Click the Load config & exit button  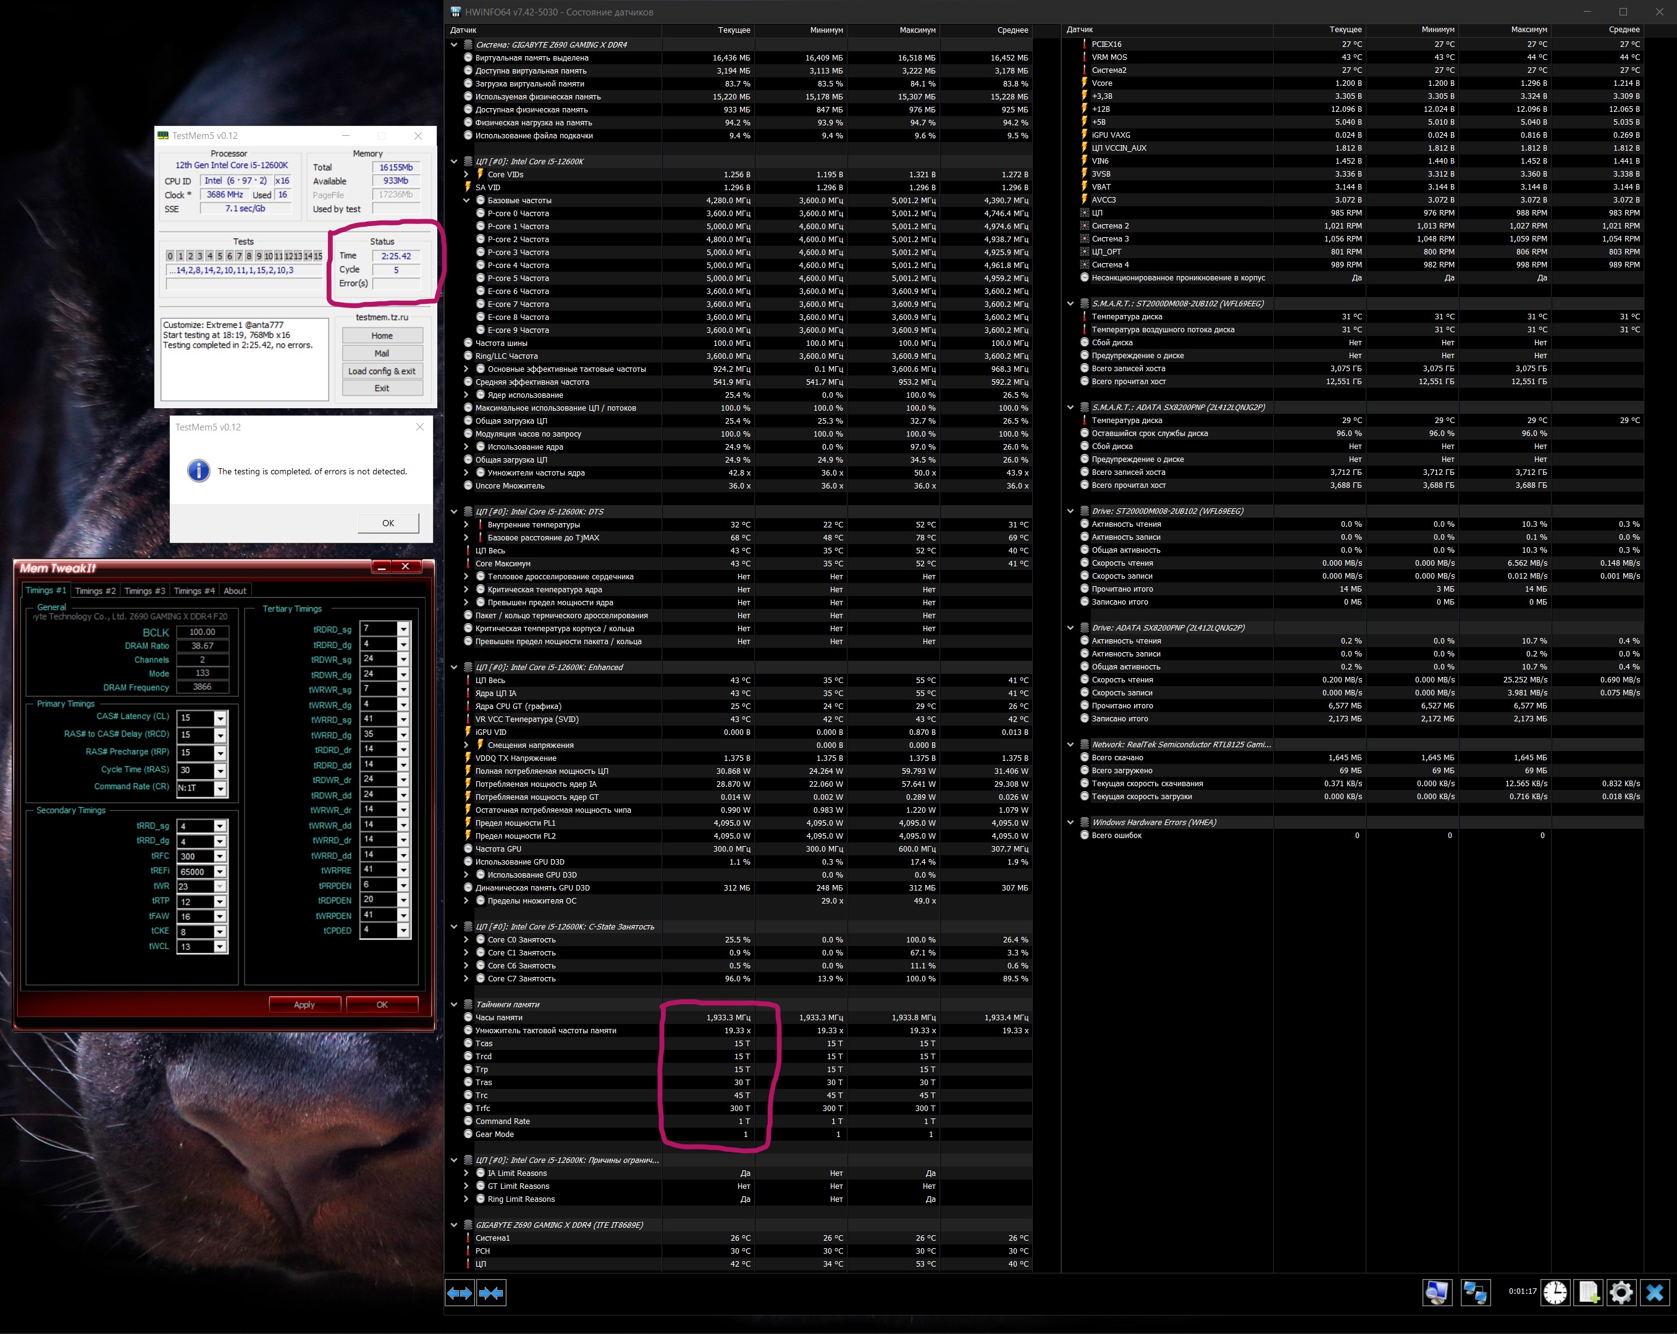click(x=382, y=371)
